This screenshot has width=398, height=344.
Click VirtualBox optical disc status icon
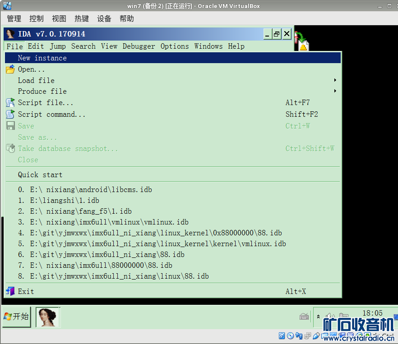click(291, 336)
